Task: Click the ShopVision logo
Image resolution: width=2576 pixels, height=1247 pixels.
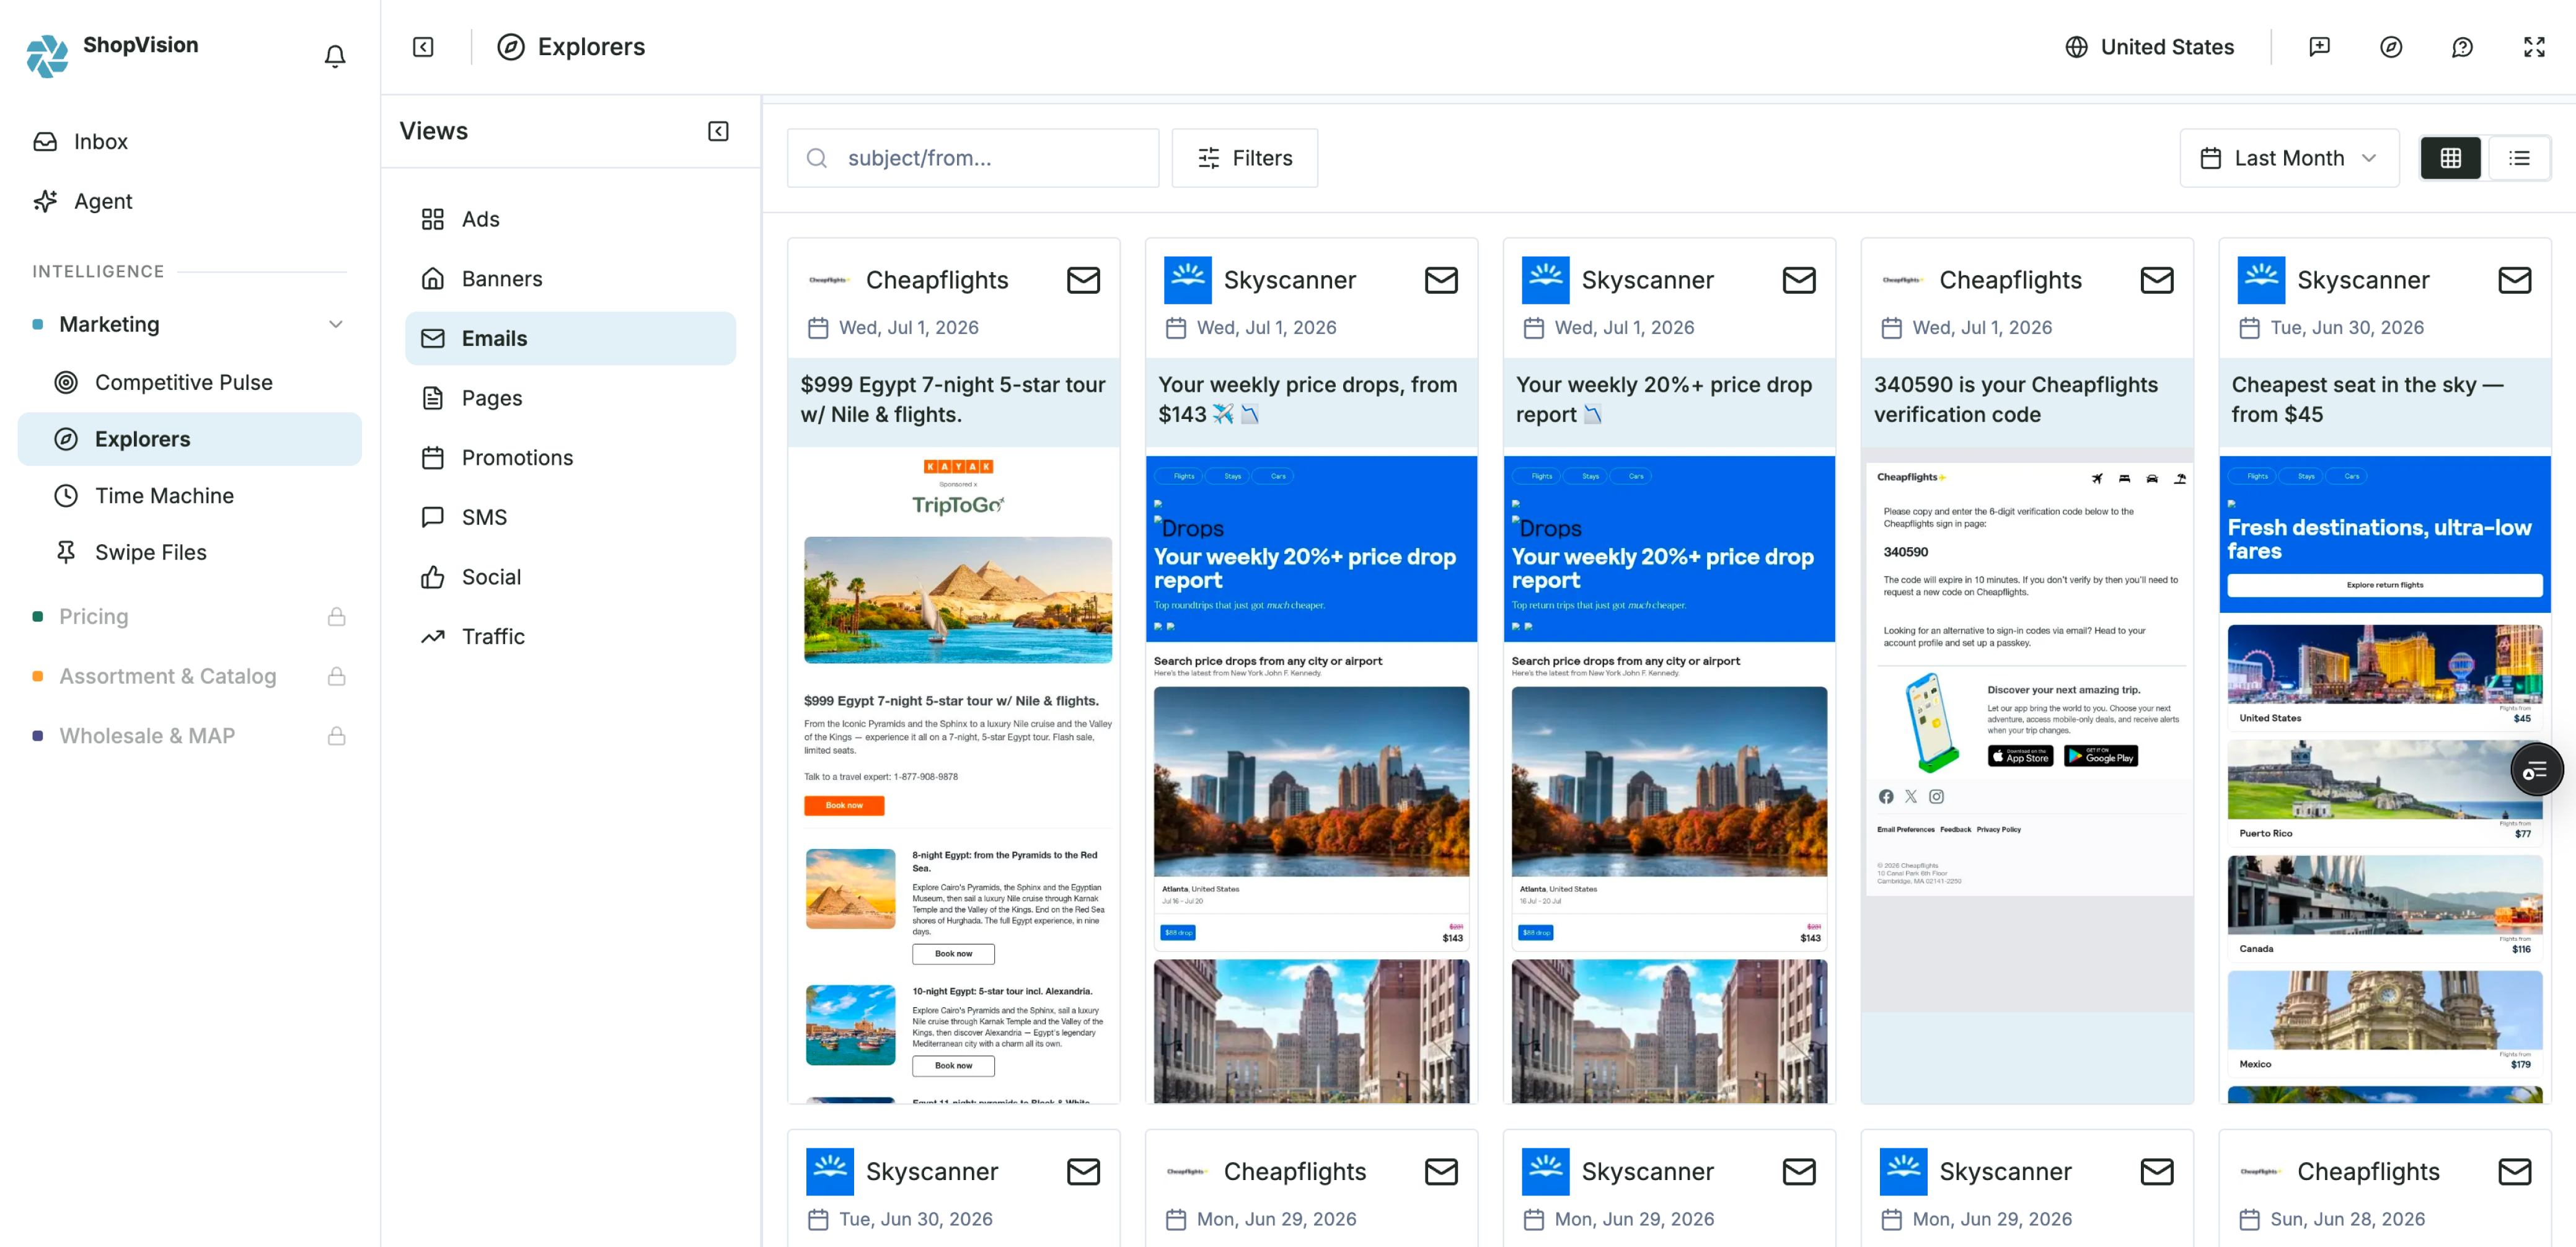Action: tap(47, 55)
